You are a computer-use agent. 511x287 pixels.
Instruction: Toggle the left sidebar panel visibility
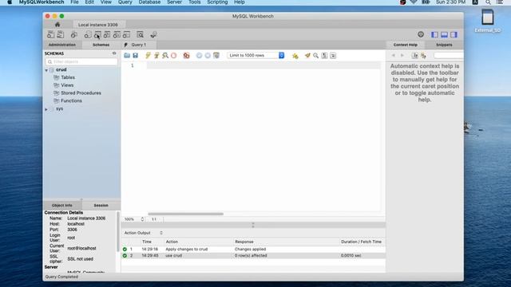point(434,34)
